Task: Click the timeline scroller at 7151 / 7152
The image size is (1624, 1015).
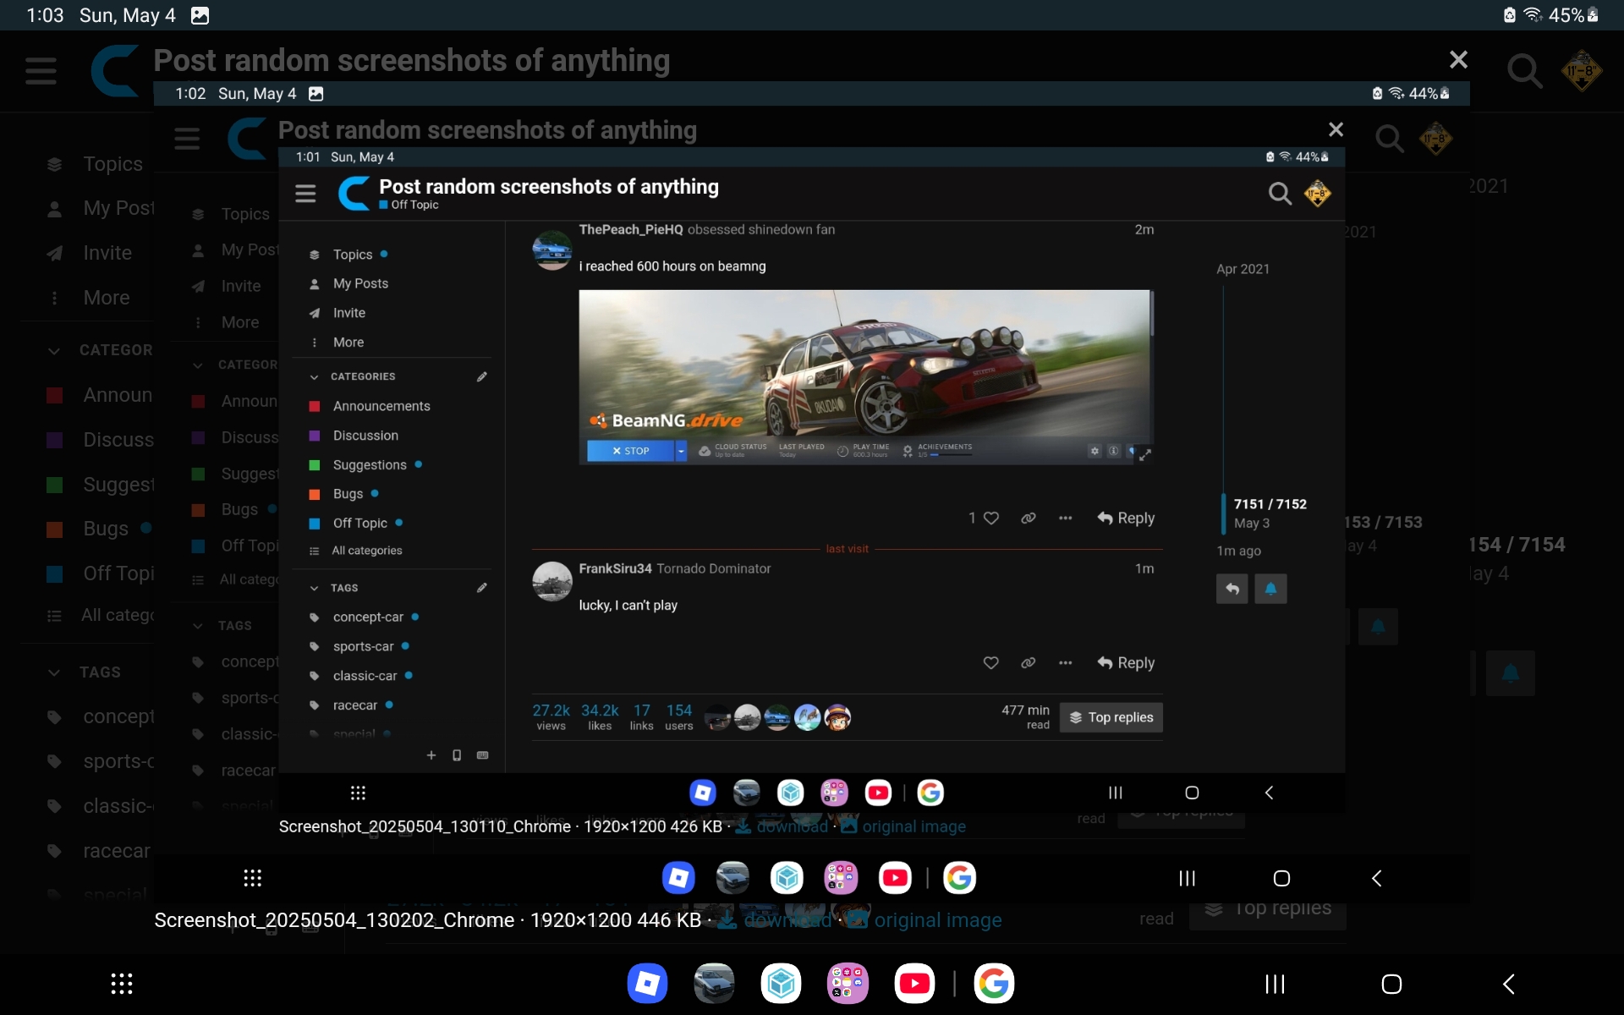Action: coord(1269,504)
